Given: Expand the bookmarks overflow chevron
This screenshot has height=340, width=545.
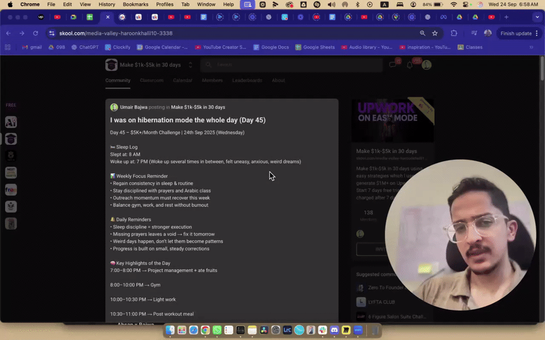Looking at the screenshot, I should 532,47.
